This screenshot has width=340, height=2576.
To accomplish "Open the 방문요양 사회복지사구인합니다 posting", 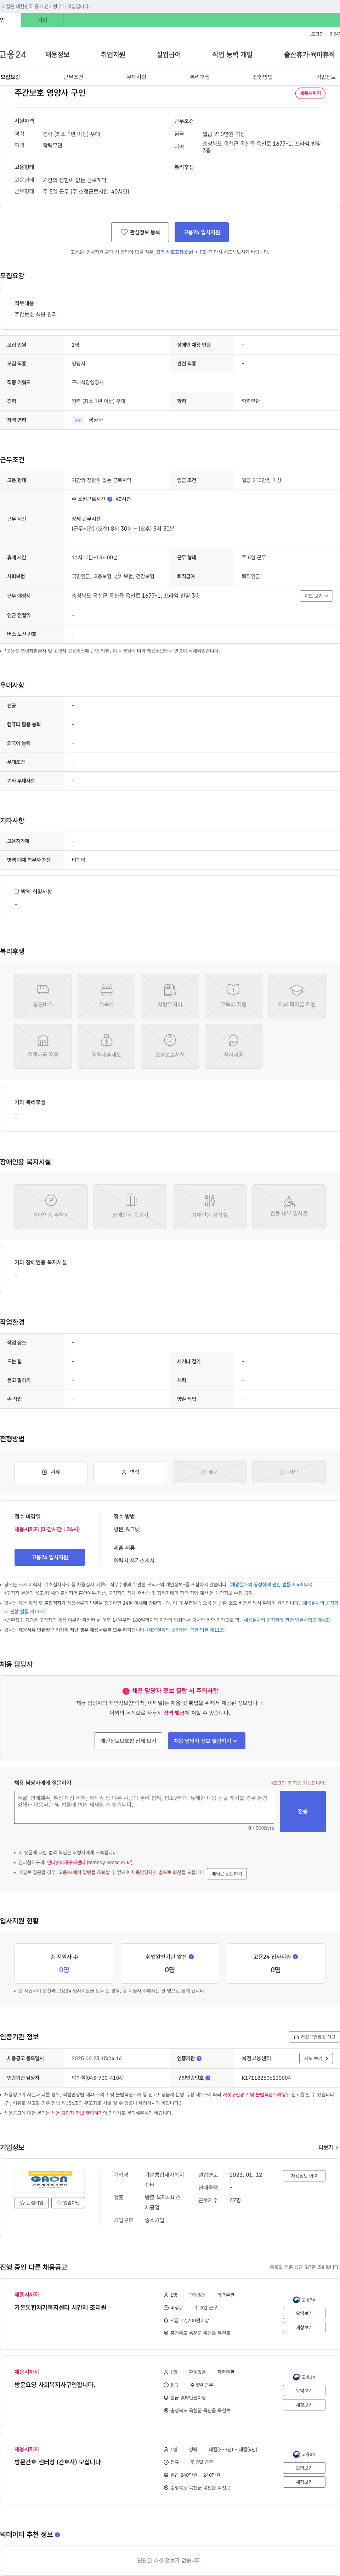I will click(55, 2385).
